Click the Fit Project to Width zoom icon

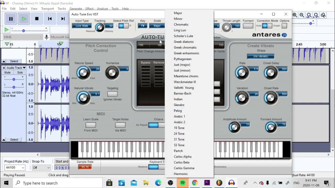click(316, 15)
